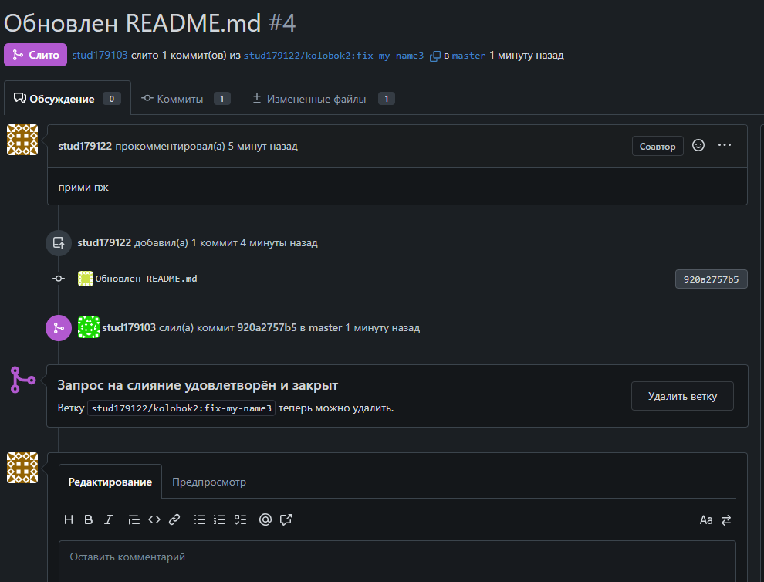Image resolution: width=764 pixels, height=582 pixels.
Task: Open the emoji reaction picker
Action: (x=698, y=145)
